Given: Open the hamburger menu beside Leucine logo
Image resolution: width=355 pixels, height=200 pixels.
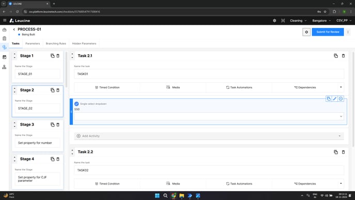Looking at the screenshot, I should (5, 20).
